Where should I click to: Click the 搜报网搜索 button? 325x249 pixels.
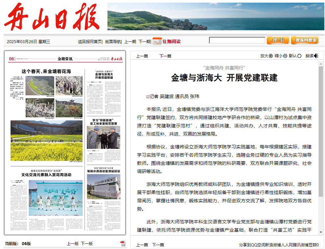tap(304, 40)
